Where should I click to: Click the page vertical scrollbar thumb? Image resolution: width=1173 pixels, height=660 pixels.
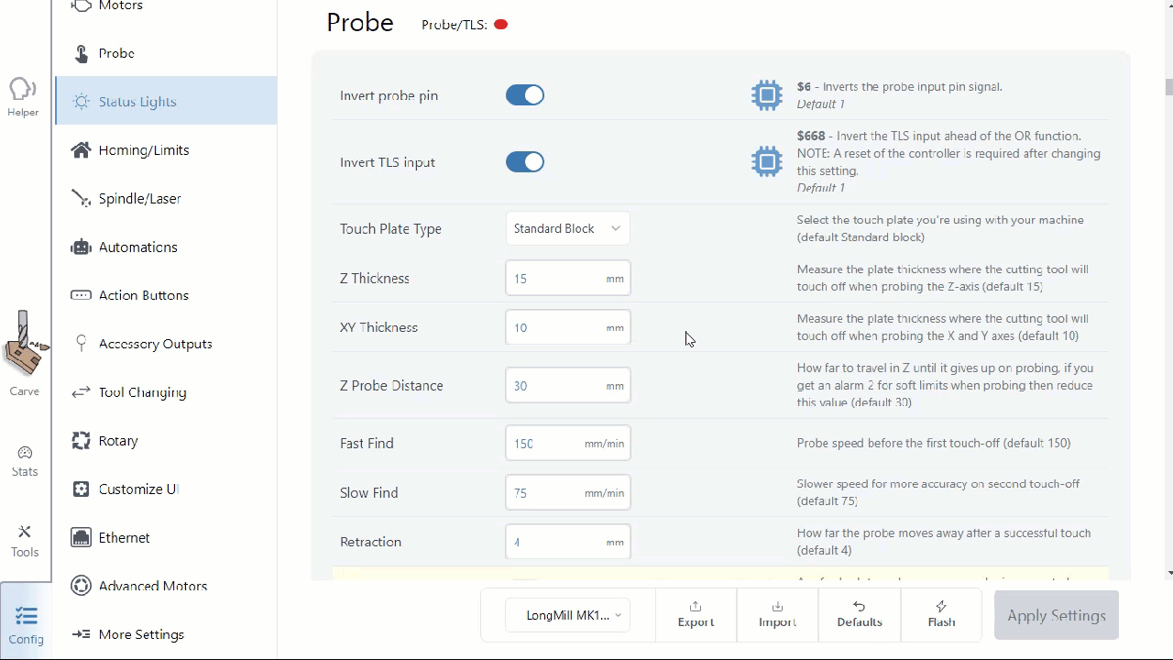pyautogui.click(x=1168, y=87)
